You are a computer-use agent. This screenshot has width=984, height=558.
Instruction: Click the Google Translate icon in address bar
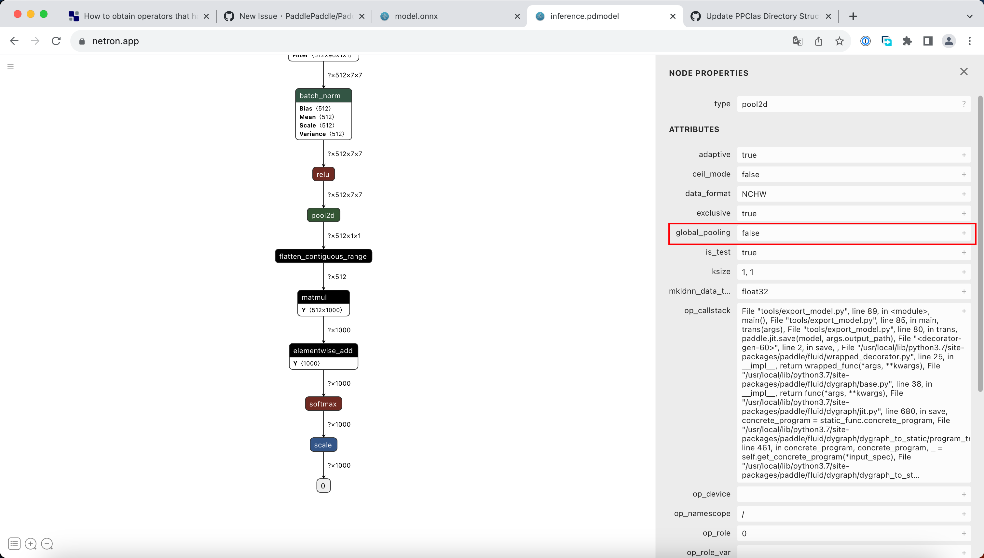(x=797, y=41)
